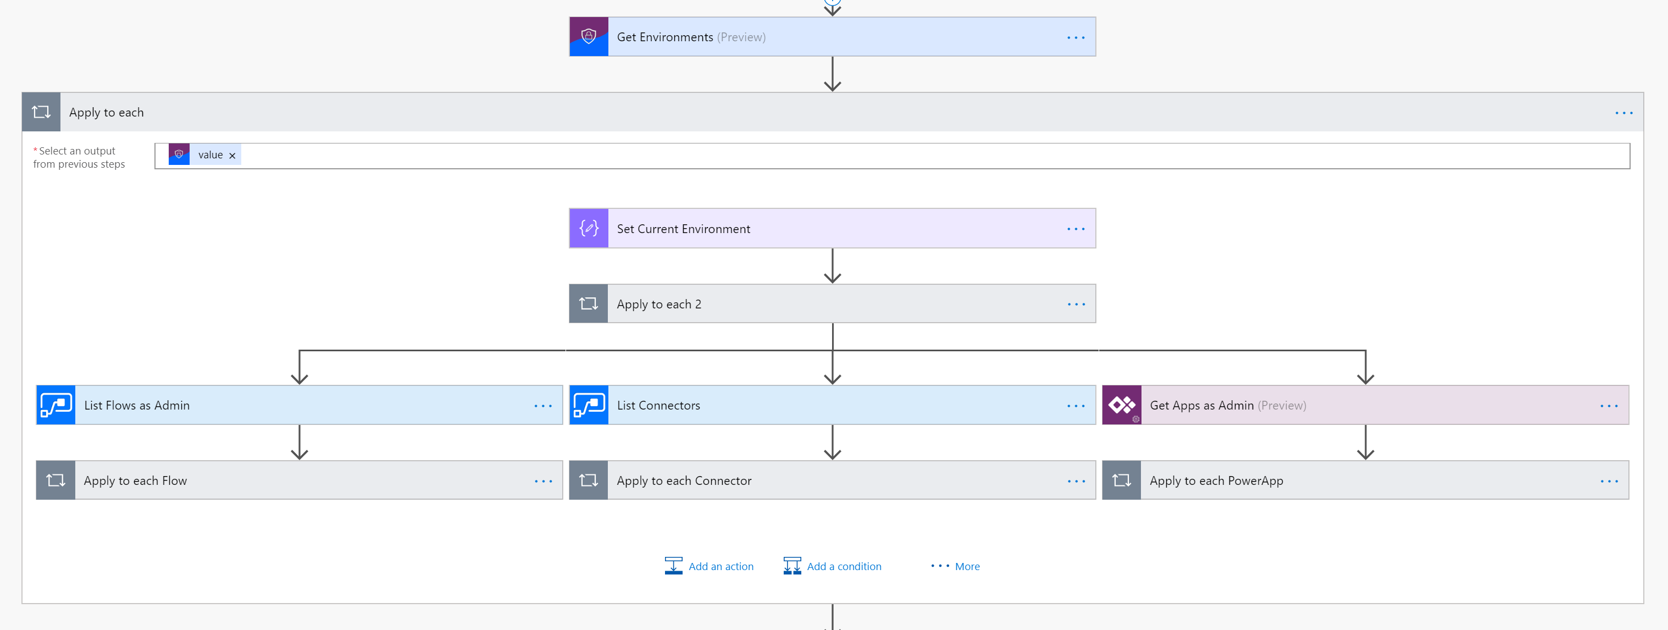The width and height of the screenshot is (1668, 630).
Task: Open ellipsis menu for Get Environments
Action: click(1076, 37)
